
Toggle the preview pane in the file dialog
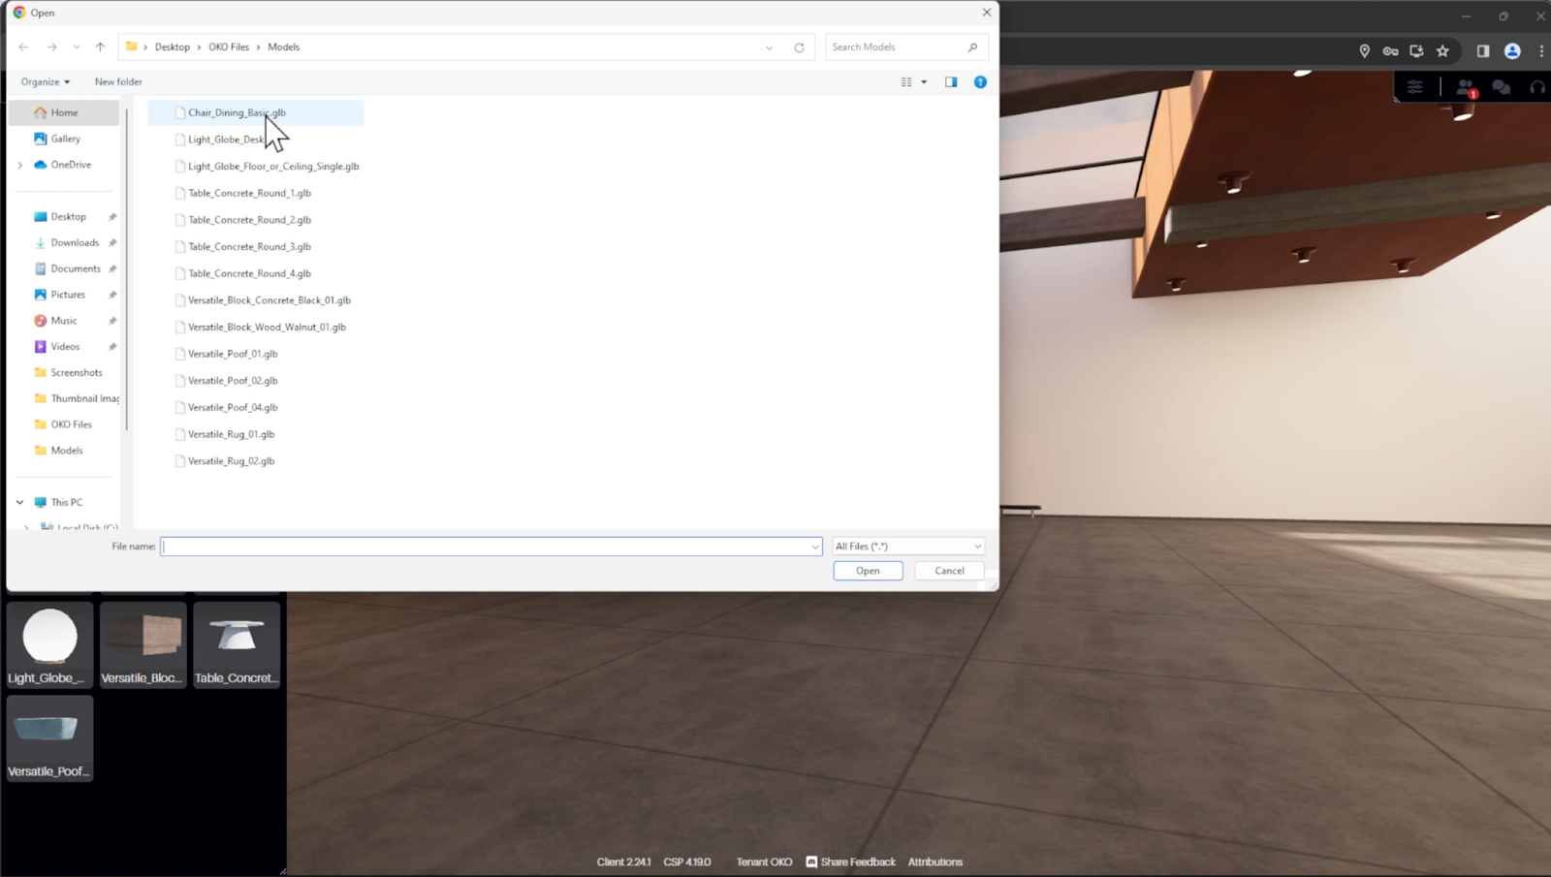pyautogui.click(x=951, y=82)
